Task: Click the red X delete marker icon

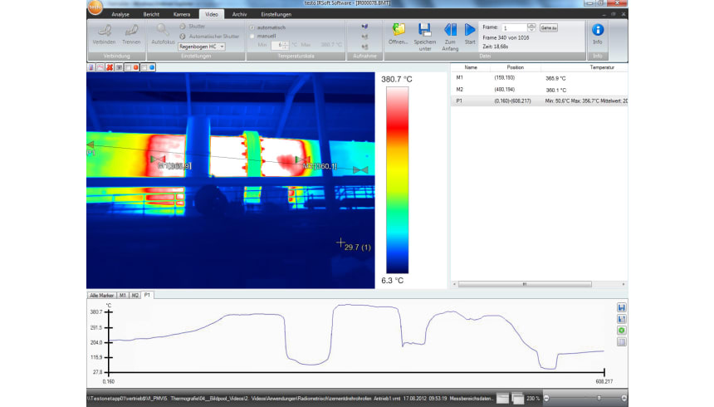Action: [x=110, y=66]
